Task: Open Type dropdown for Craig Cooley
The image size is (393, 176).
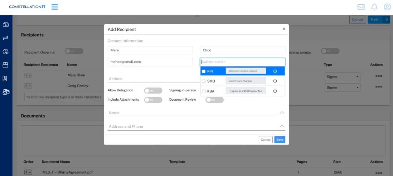Action: 343,87
